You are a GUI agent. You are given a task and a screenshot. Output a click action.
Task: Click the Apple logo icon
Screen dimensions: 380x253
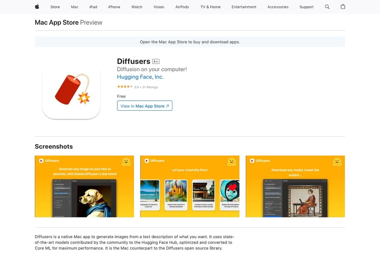37,7
